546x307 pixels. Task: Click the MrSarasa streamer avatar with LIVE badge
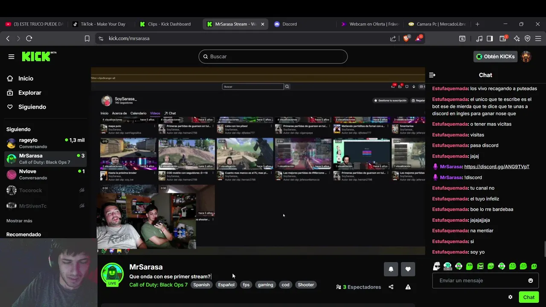click(112, 274)
